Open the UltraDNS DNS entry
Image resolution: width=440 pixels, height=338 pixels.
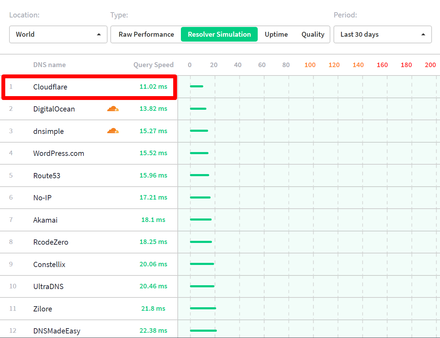pos(49,286)
